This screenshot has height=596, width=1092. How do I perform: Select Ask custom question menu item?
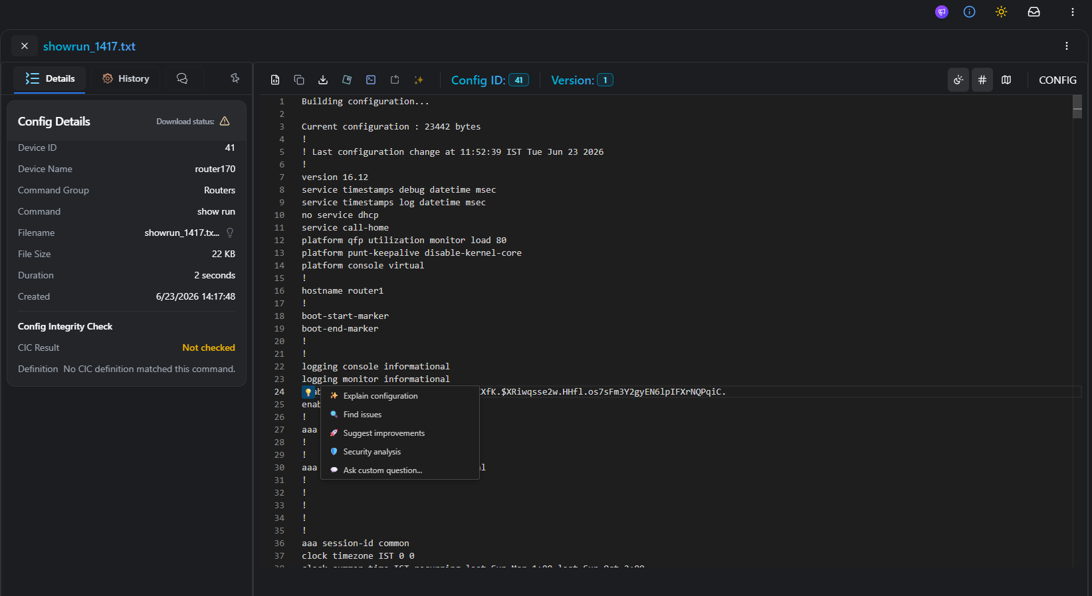click(x=400, y=470)
